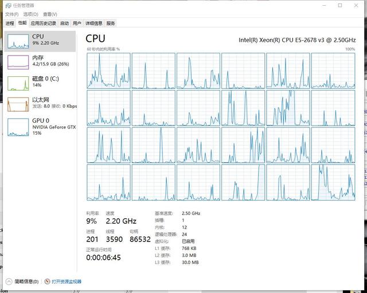This screenshot has height=293, width=367.
Task: Click the 60 秒内的利用率 % label
Action: [103, 49]
